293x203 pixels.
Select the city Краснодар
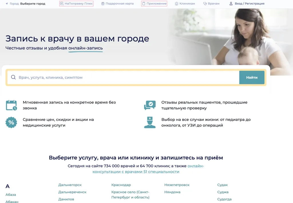pos(121,185)
